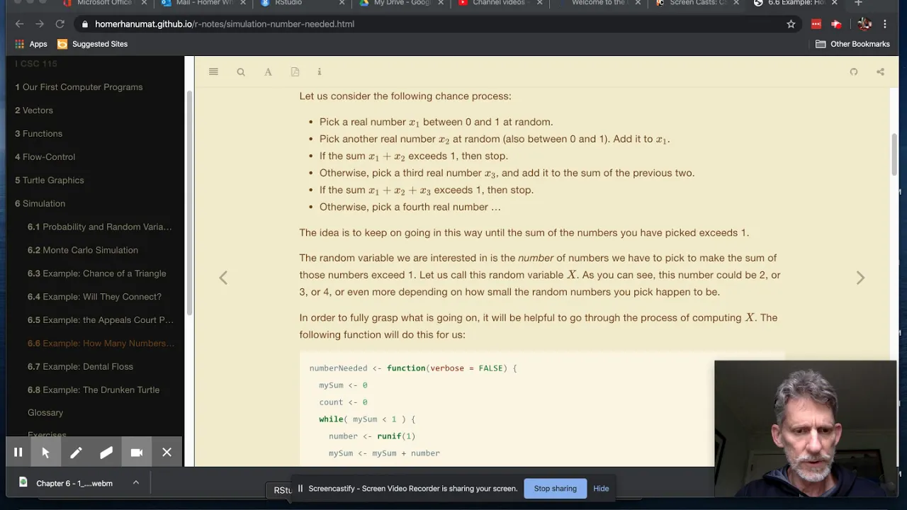Screen dimensions: 907x510
Task: Click the page's right-side scrollbar
Action: click(x=894, y=154)
